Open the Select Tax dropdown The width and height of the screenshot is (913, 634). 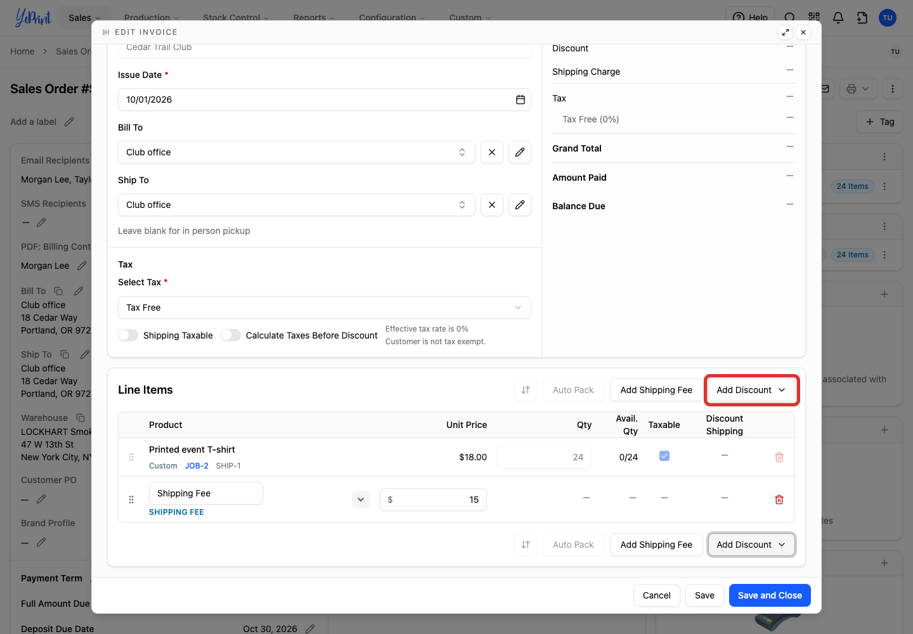[x=325, y=307]
